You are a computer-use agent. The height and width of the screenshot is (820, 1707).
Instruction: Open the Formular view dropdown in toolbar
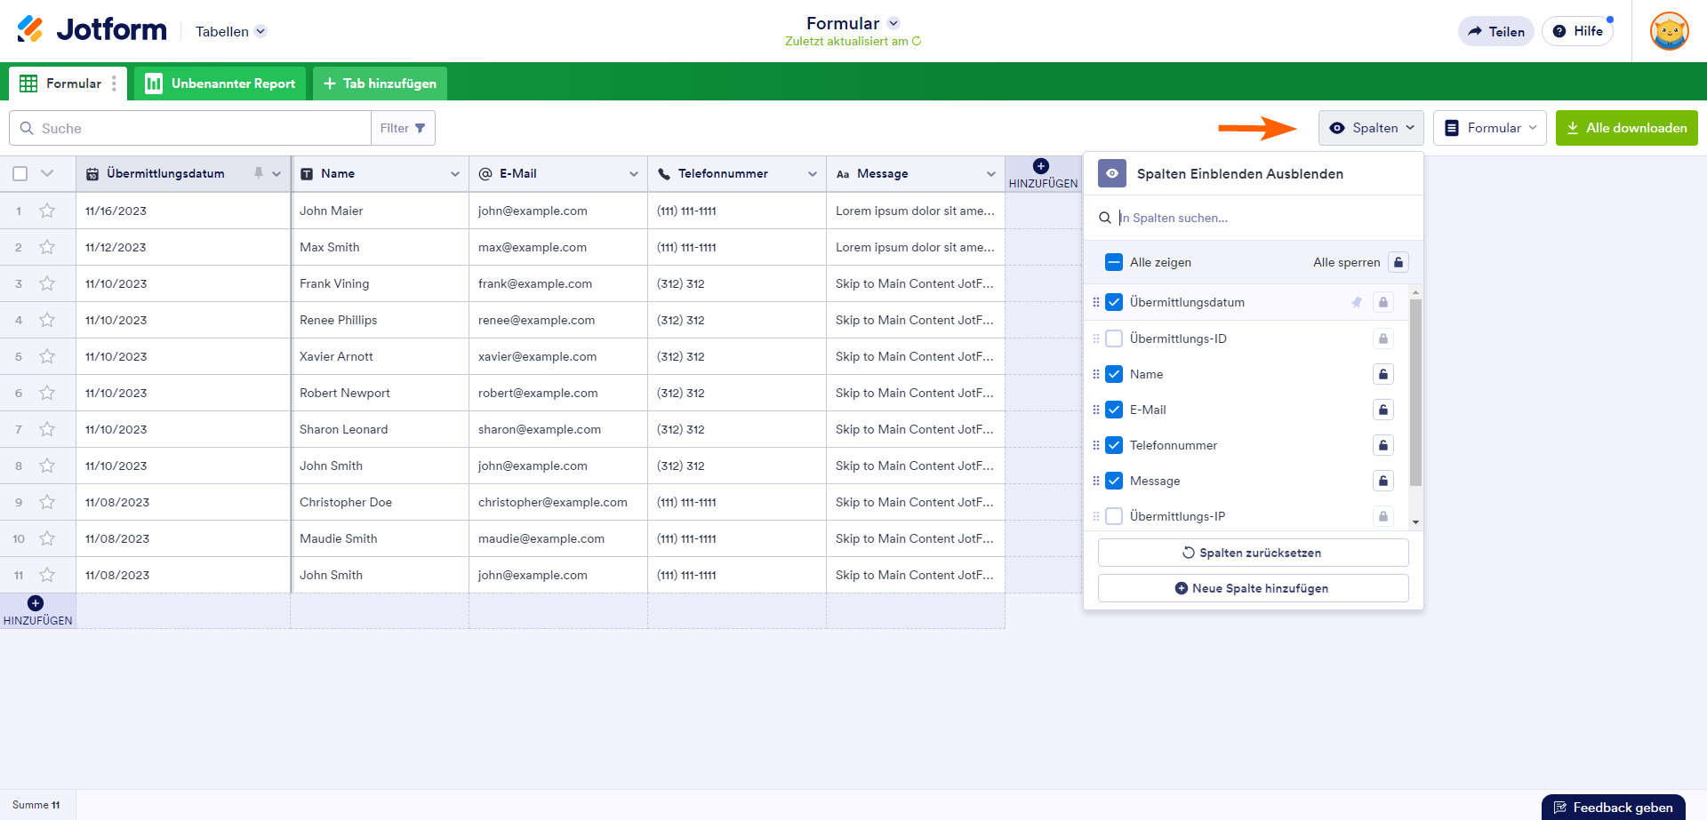pyautogui.click(x=1489, y=128)
